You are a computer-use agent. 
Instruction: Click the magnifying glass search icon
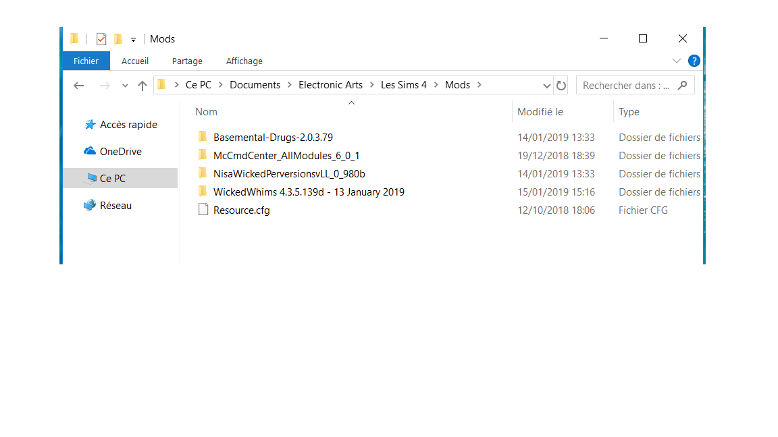(x=683, y=85)
